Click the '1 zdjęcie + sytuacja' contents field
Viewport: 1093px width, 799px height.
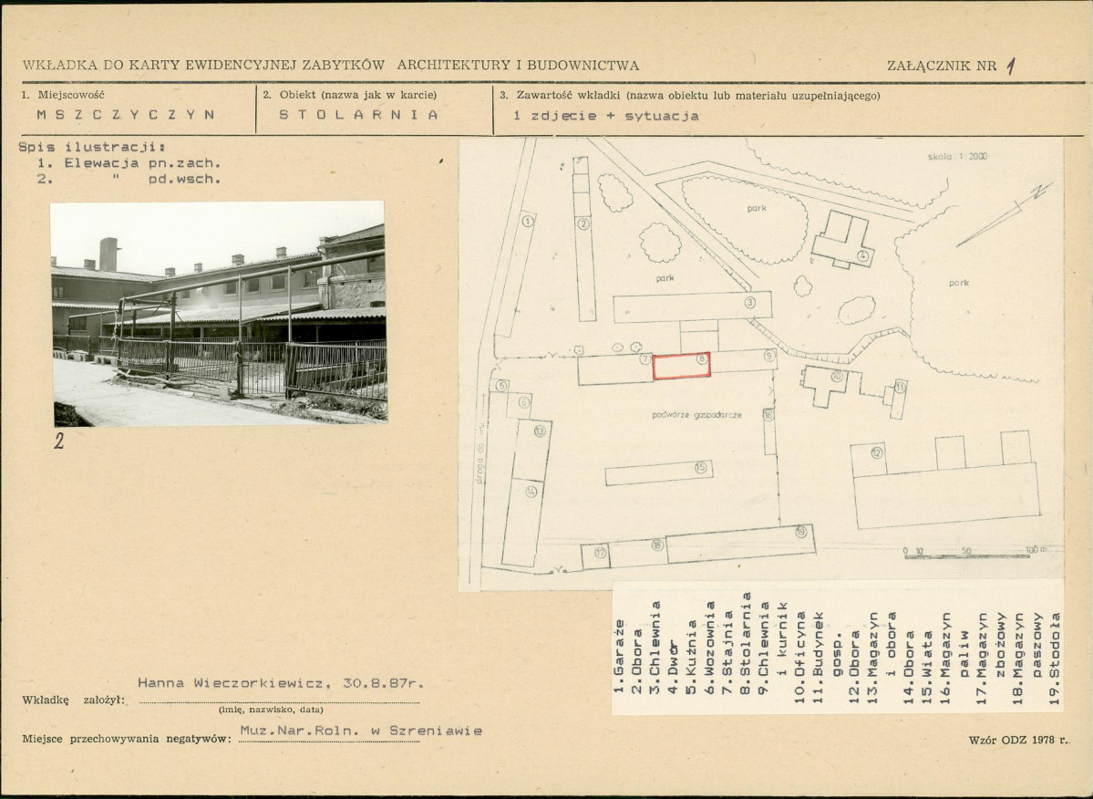[605, 116]
